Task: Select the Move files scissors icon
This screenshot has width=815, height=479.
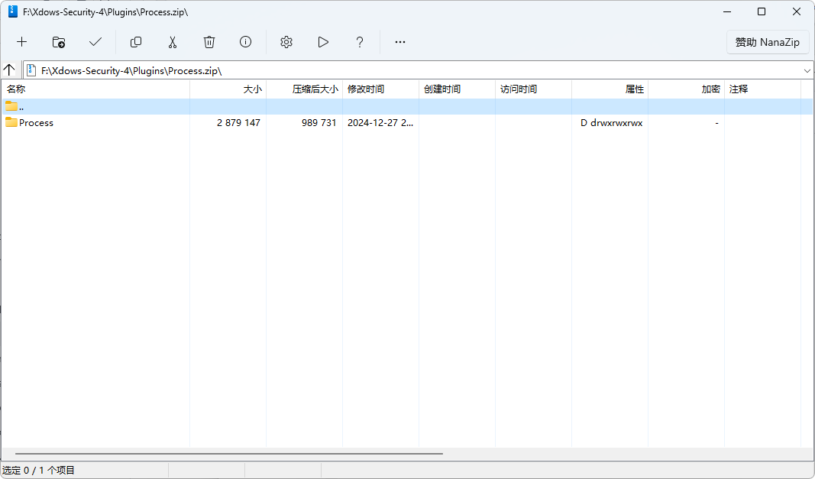Action: (x=172, y=42)
